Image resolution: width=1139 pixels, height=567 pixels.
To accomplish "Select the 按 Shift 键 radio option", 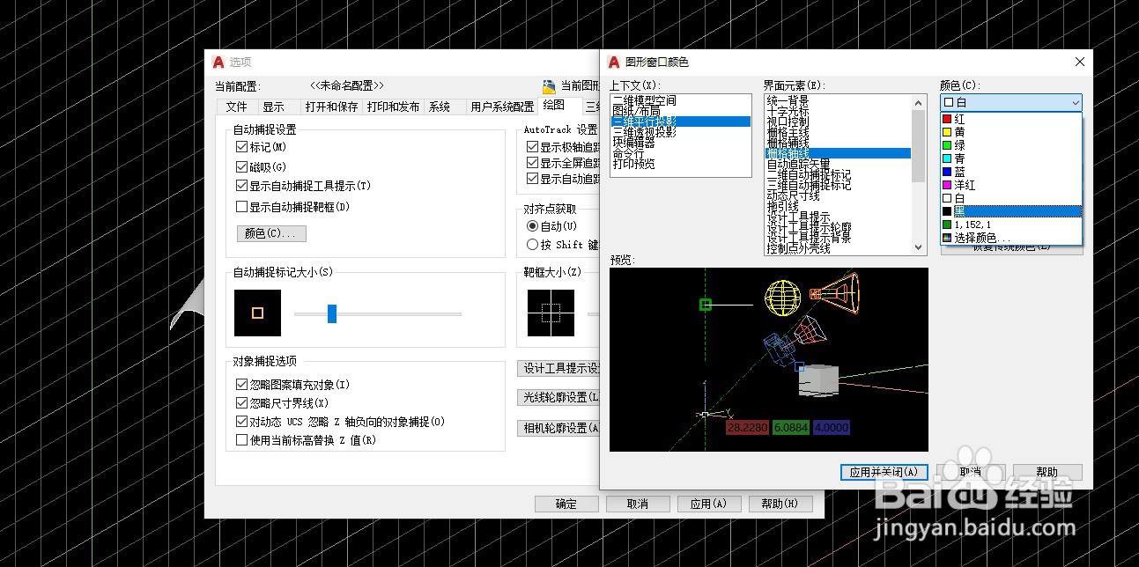I will [532, 245].
